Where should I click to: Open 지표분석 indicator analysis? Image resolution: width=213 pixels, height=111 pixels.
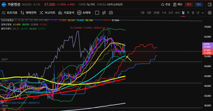point(66,13)
